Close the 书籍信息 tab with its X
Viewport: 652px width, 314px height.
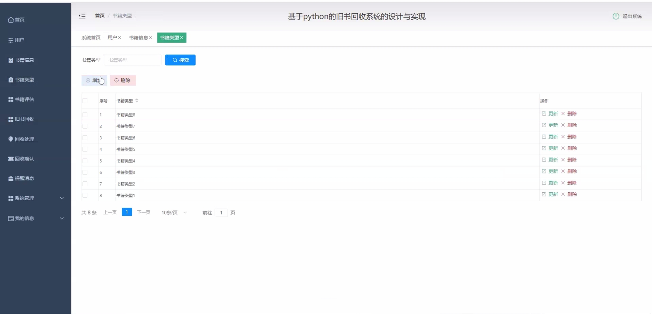(x=150, y=38)
